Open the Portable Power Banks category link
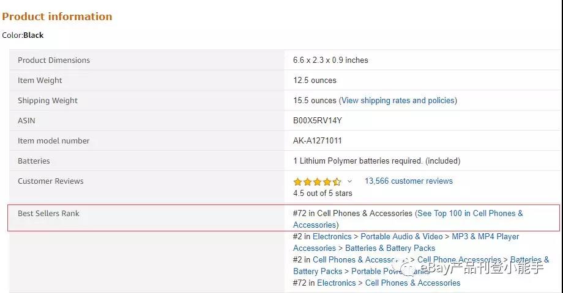Screen dimensions: 563x293 [390, 271]
